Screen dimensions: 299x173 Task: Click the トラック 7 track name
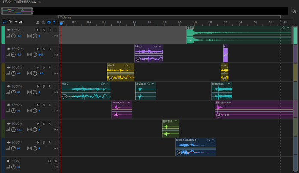pyautogui.click(x=17, y=142)
